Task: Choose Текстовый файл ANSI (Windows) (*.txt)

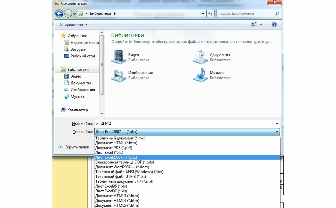Action: coord(187,172)
